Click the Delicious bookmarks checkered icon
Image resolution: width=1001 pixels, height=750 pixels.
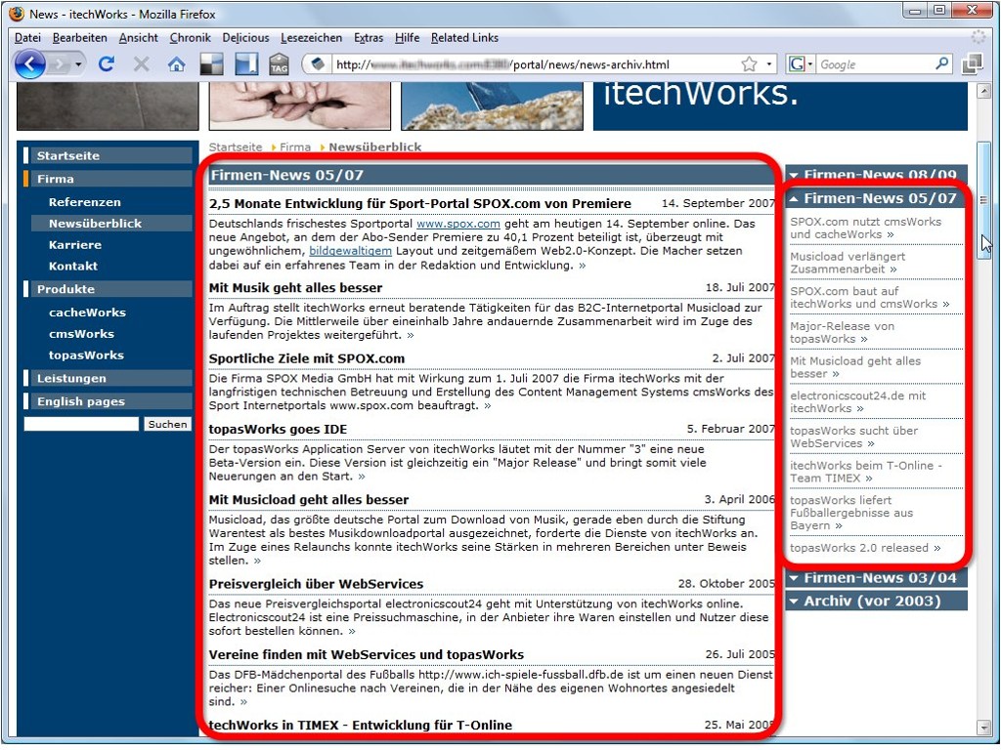click(x=212, y=63)
